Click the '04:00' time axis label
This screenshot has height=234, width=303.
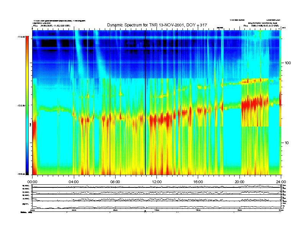pyautogui.click(x=74, y=182)
